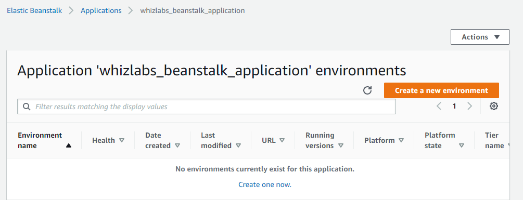Follow the 'Create one now.' link
The image size is (523, 200).
(265, 185)
